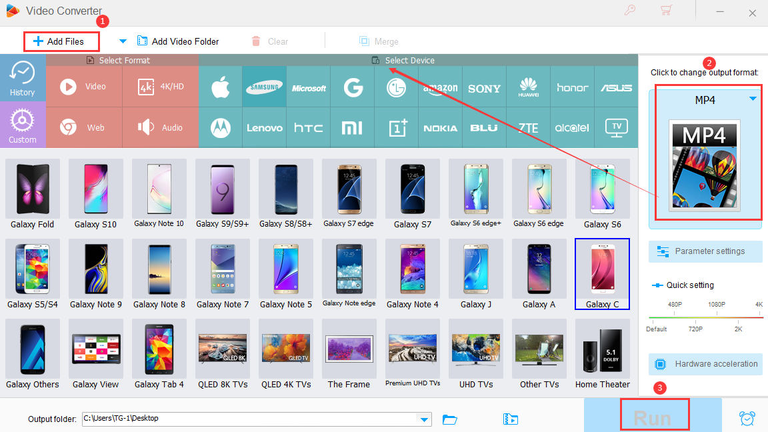Select the QLED 8K TVs profile

point(223,355)
